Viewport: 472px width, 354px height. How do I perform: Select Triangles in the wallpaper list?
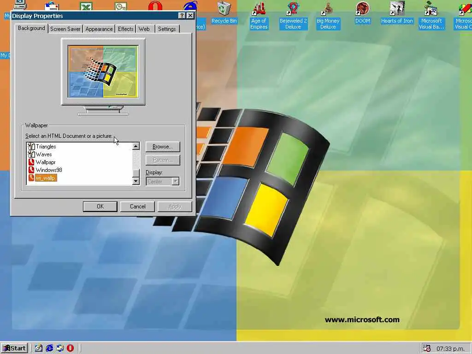tap(46, 147)
